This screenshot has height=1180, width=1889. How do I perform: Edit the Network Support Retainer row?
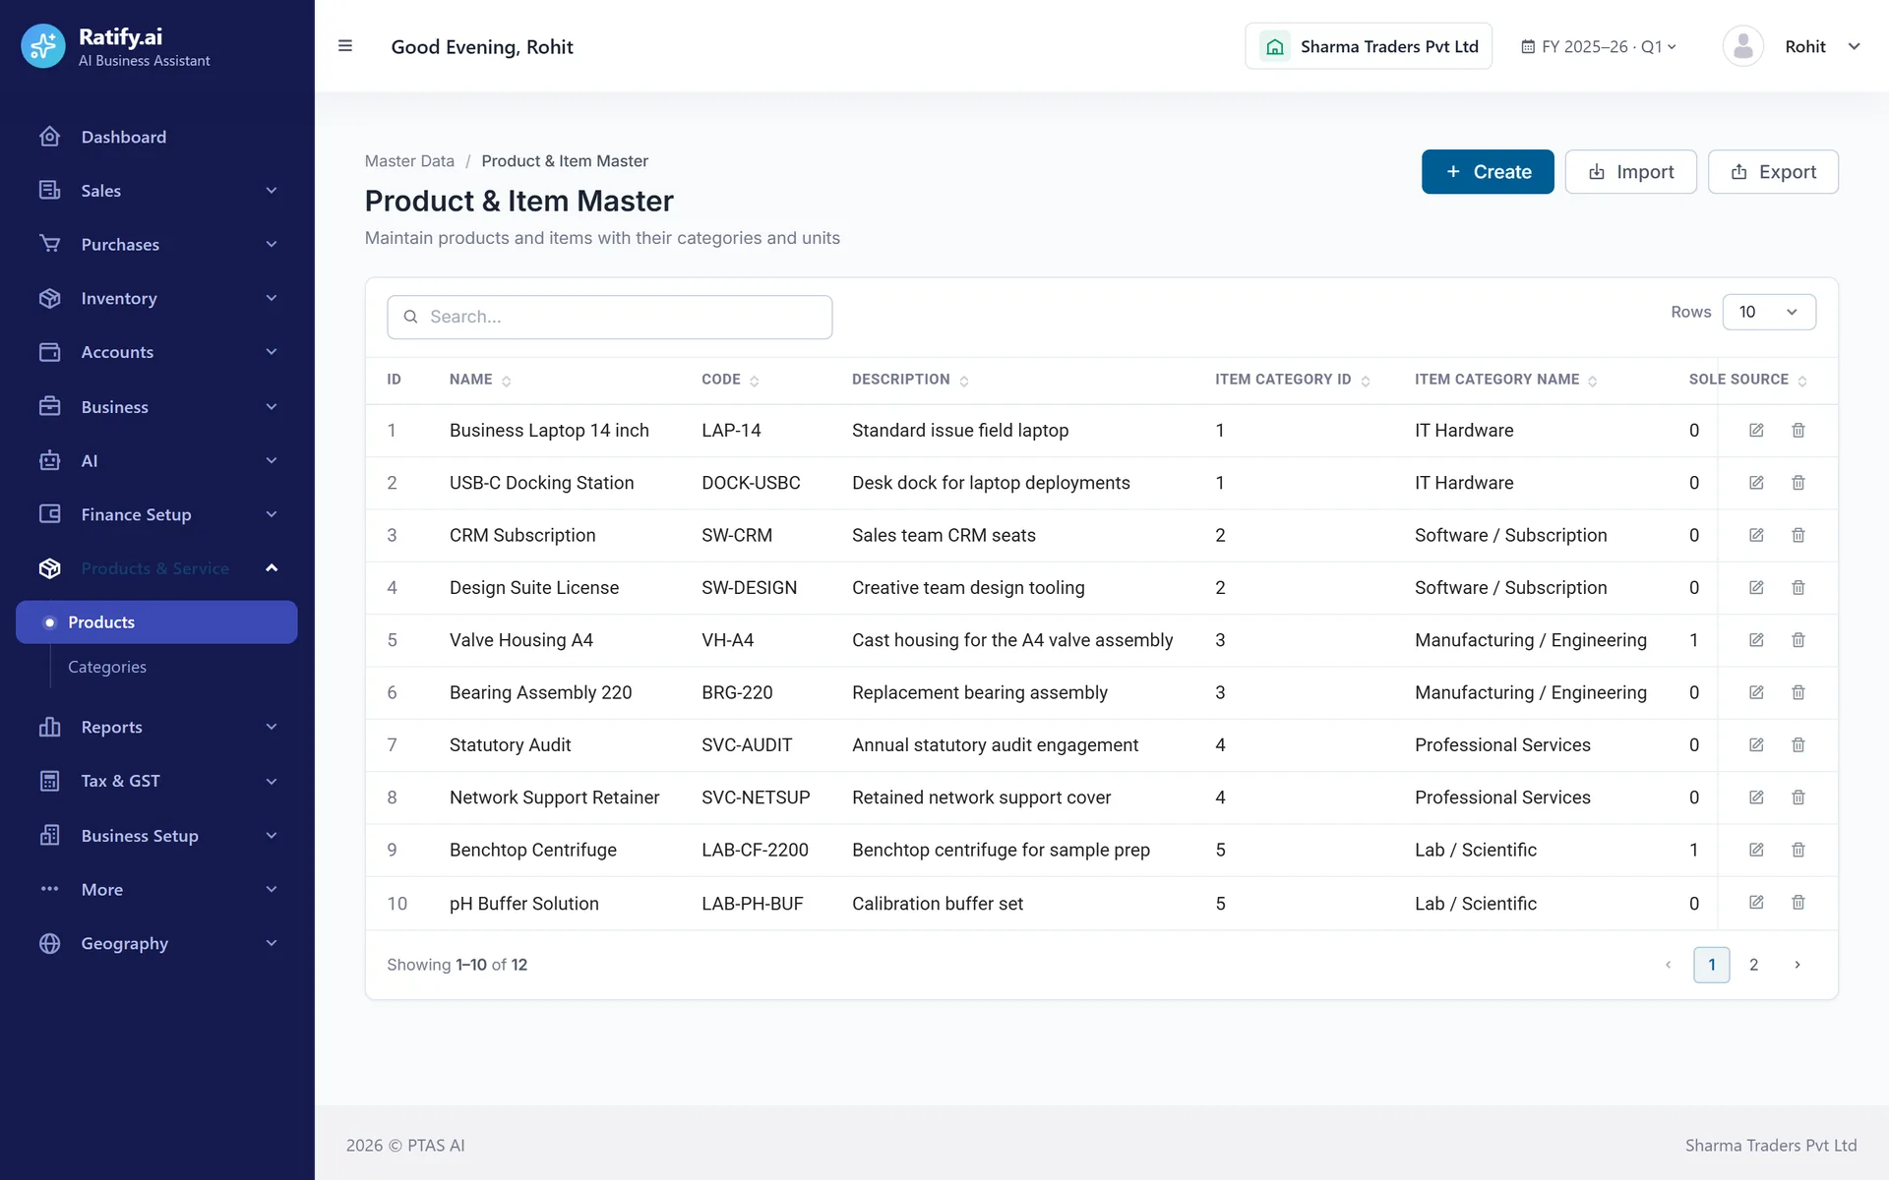coord(1756,797)
